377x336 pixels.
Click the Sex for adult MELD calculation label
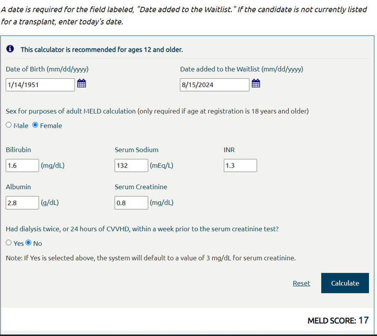(x=157, y=111)
